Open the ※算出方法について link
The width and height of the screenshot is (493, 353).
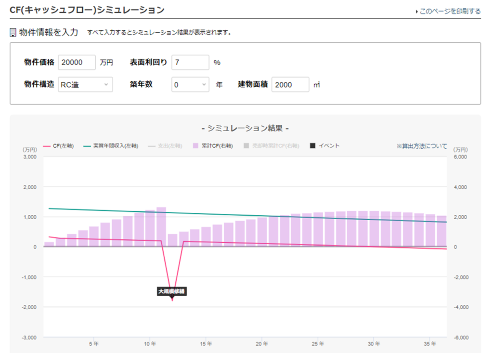click(x=422, y=146)
